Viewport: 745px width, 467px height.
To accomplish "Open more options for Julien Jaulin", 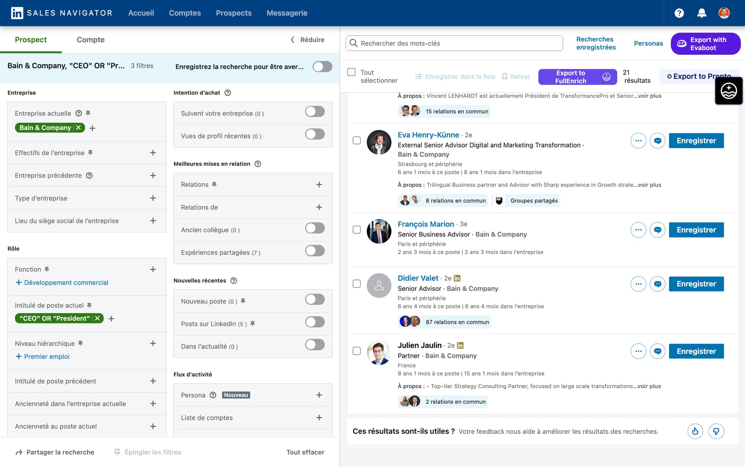I will coord(638,351).
